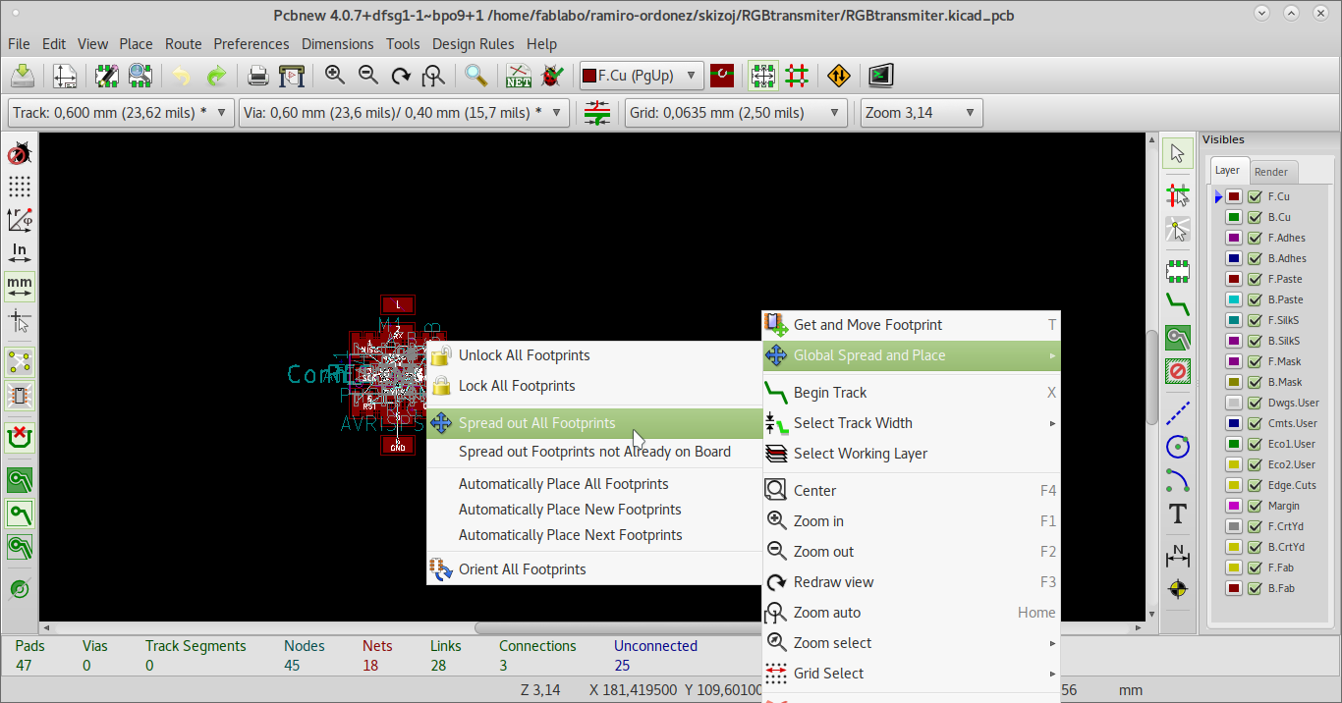Select the Add text tool
Screen dimensions: 1342x703
(x=1177, y=514)
